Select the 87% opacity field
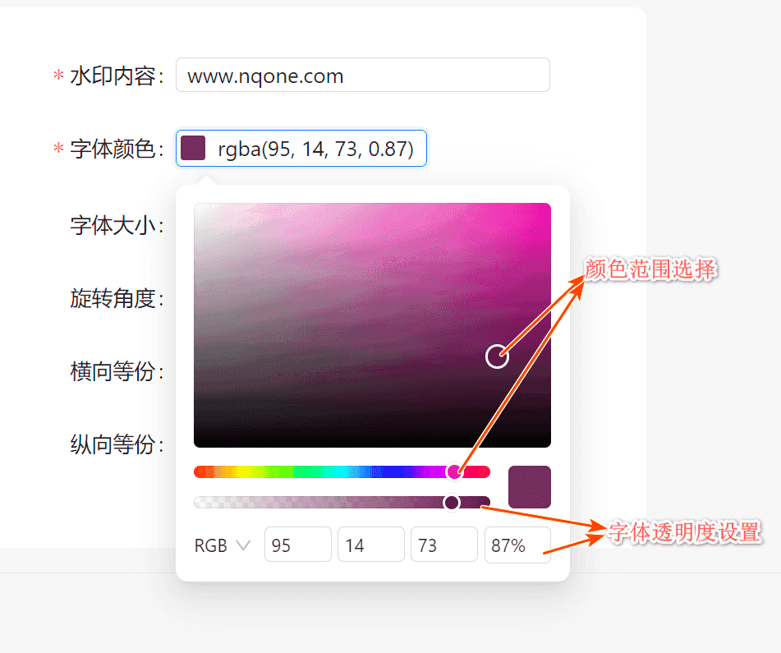 (517, 545)
